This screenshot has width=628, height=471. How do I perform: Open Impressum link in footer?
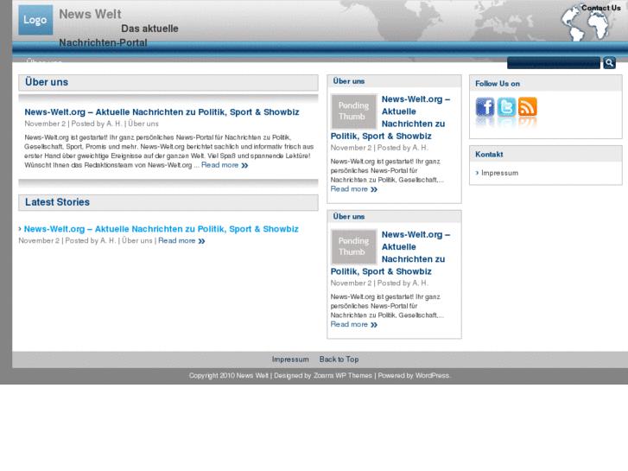pos(290,360)
